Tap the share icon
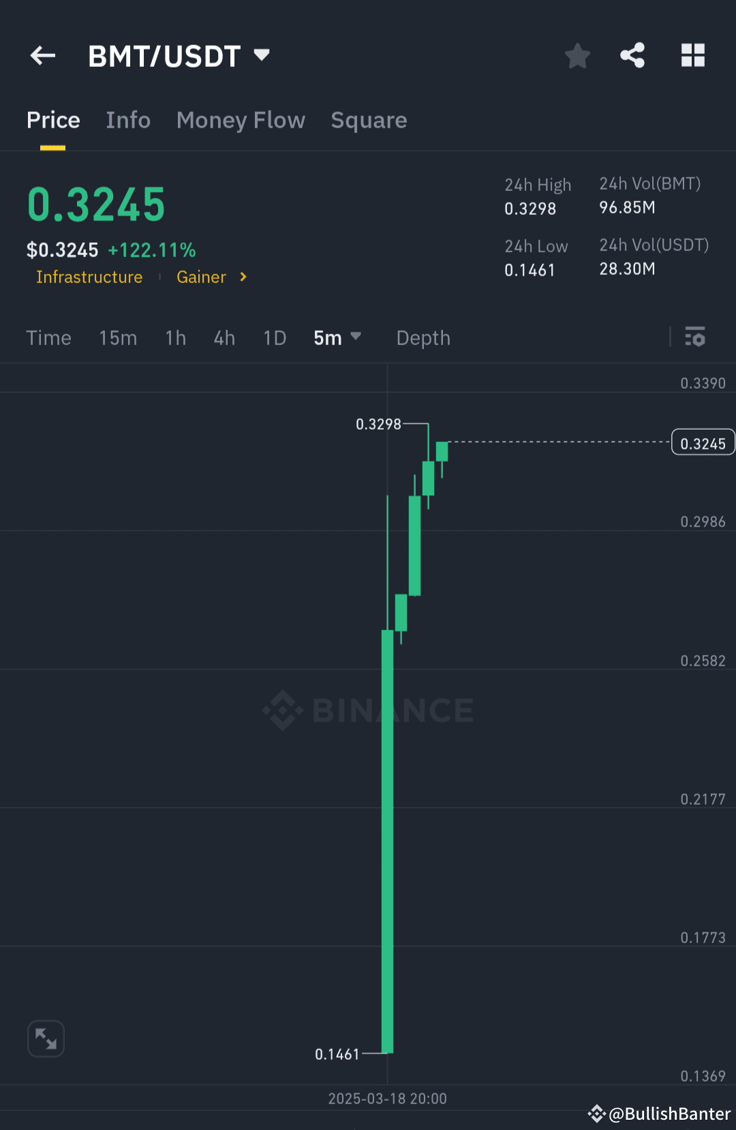736x1130 pixels. [x=632, y=55]
